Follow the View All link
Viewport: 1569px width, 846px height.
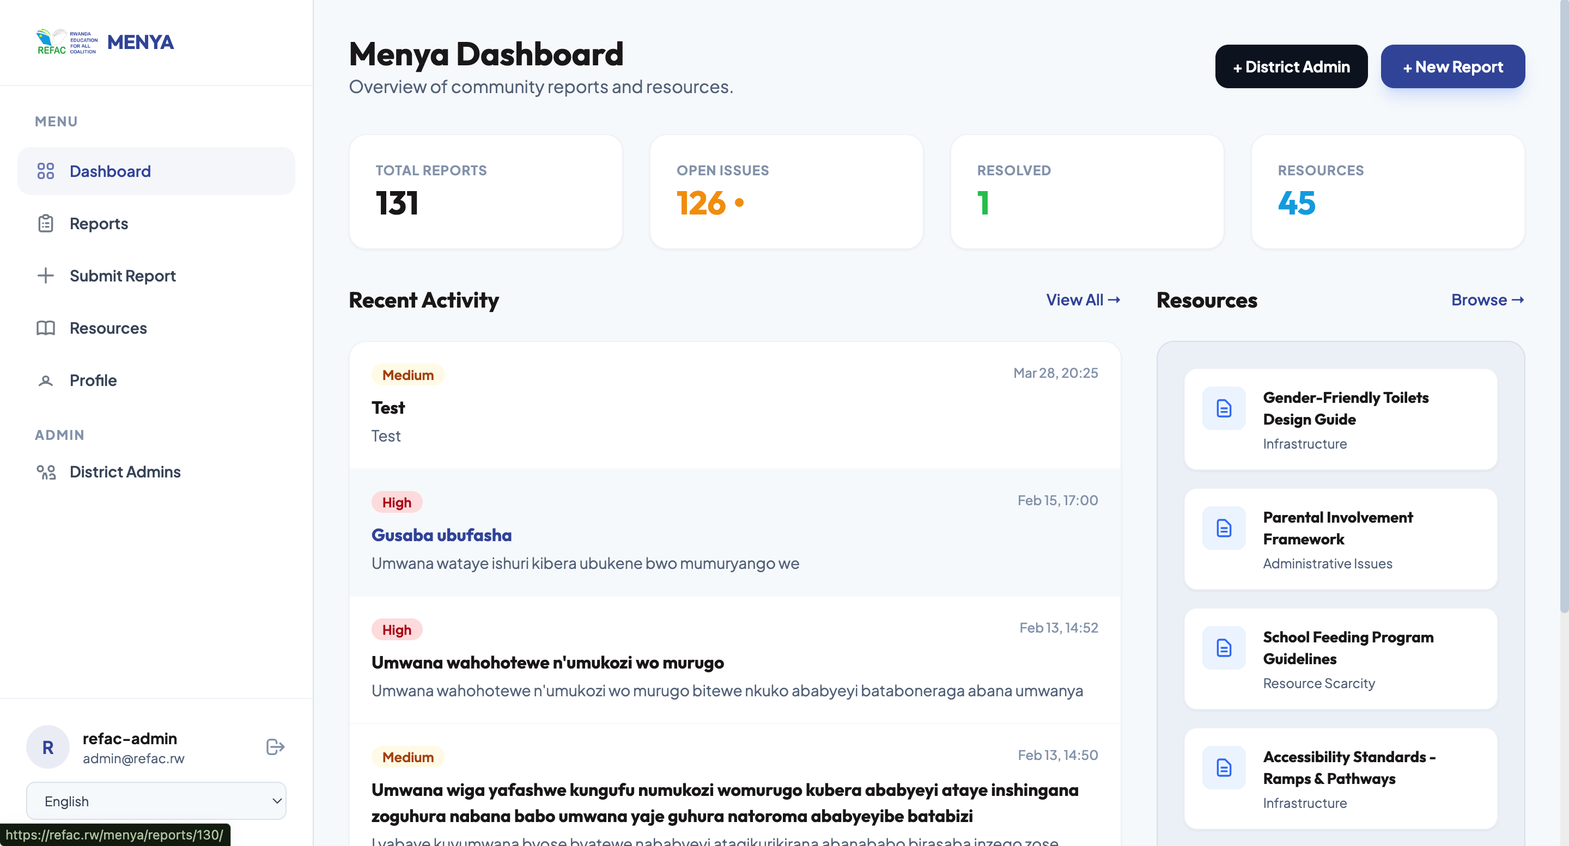[x=1083, y=299]
